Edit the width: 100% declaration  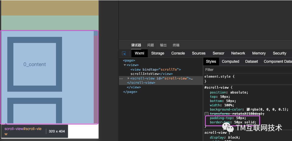pos(222,105)
